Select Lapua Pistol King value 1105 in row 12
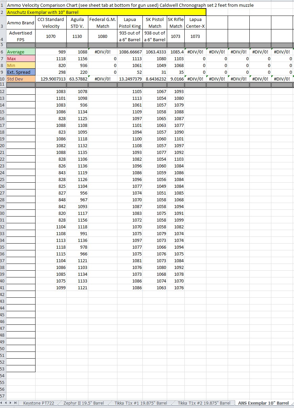 130,91
